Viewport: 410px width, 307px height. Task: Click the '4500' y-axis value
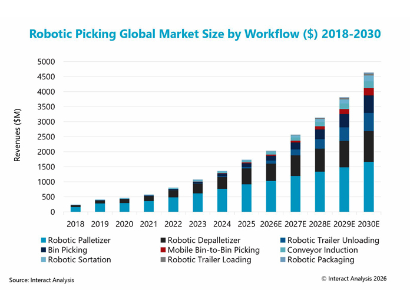click(x=47, y=77)
